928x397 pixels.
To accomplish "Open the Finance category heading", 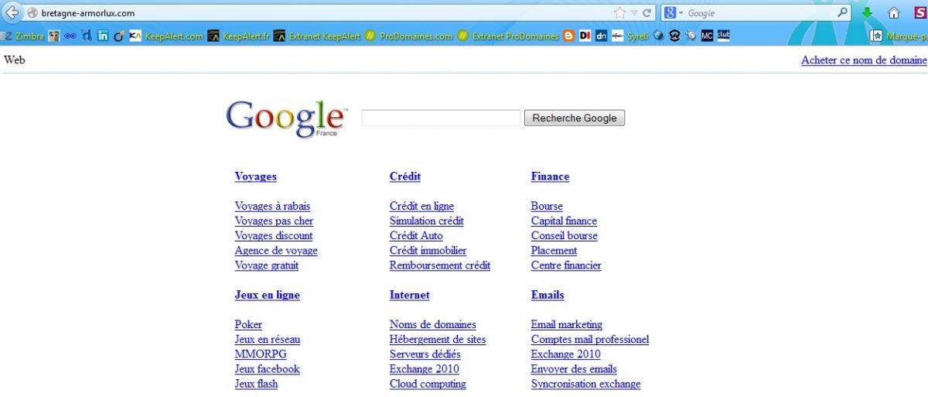I will 550,176.
